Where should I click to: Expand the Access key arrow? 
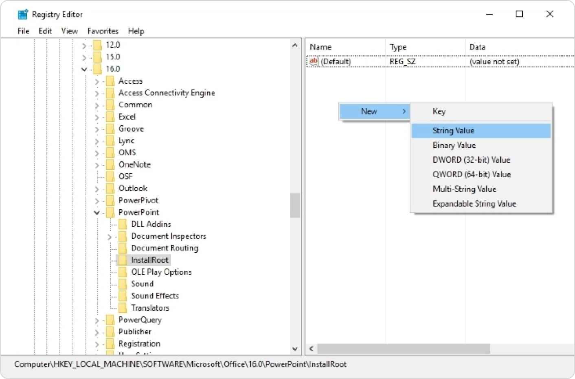(97, 82)
